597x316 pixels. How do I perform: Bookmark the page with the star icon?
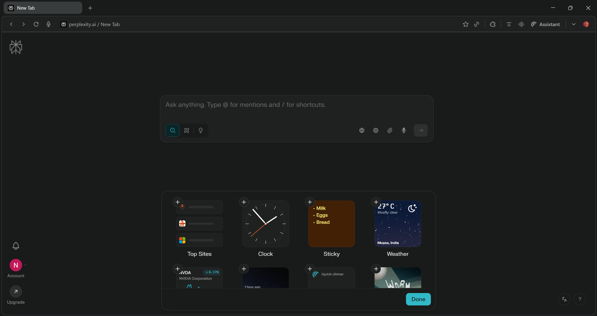pos(466,24)
